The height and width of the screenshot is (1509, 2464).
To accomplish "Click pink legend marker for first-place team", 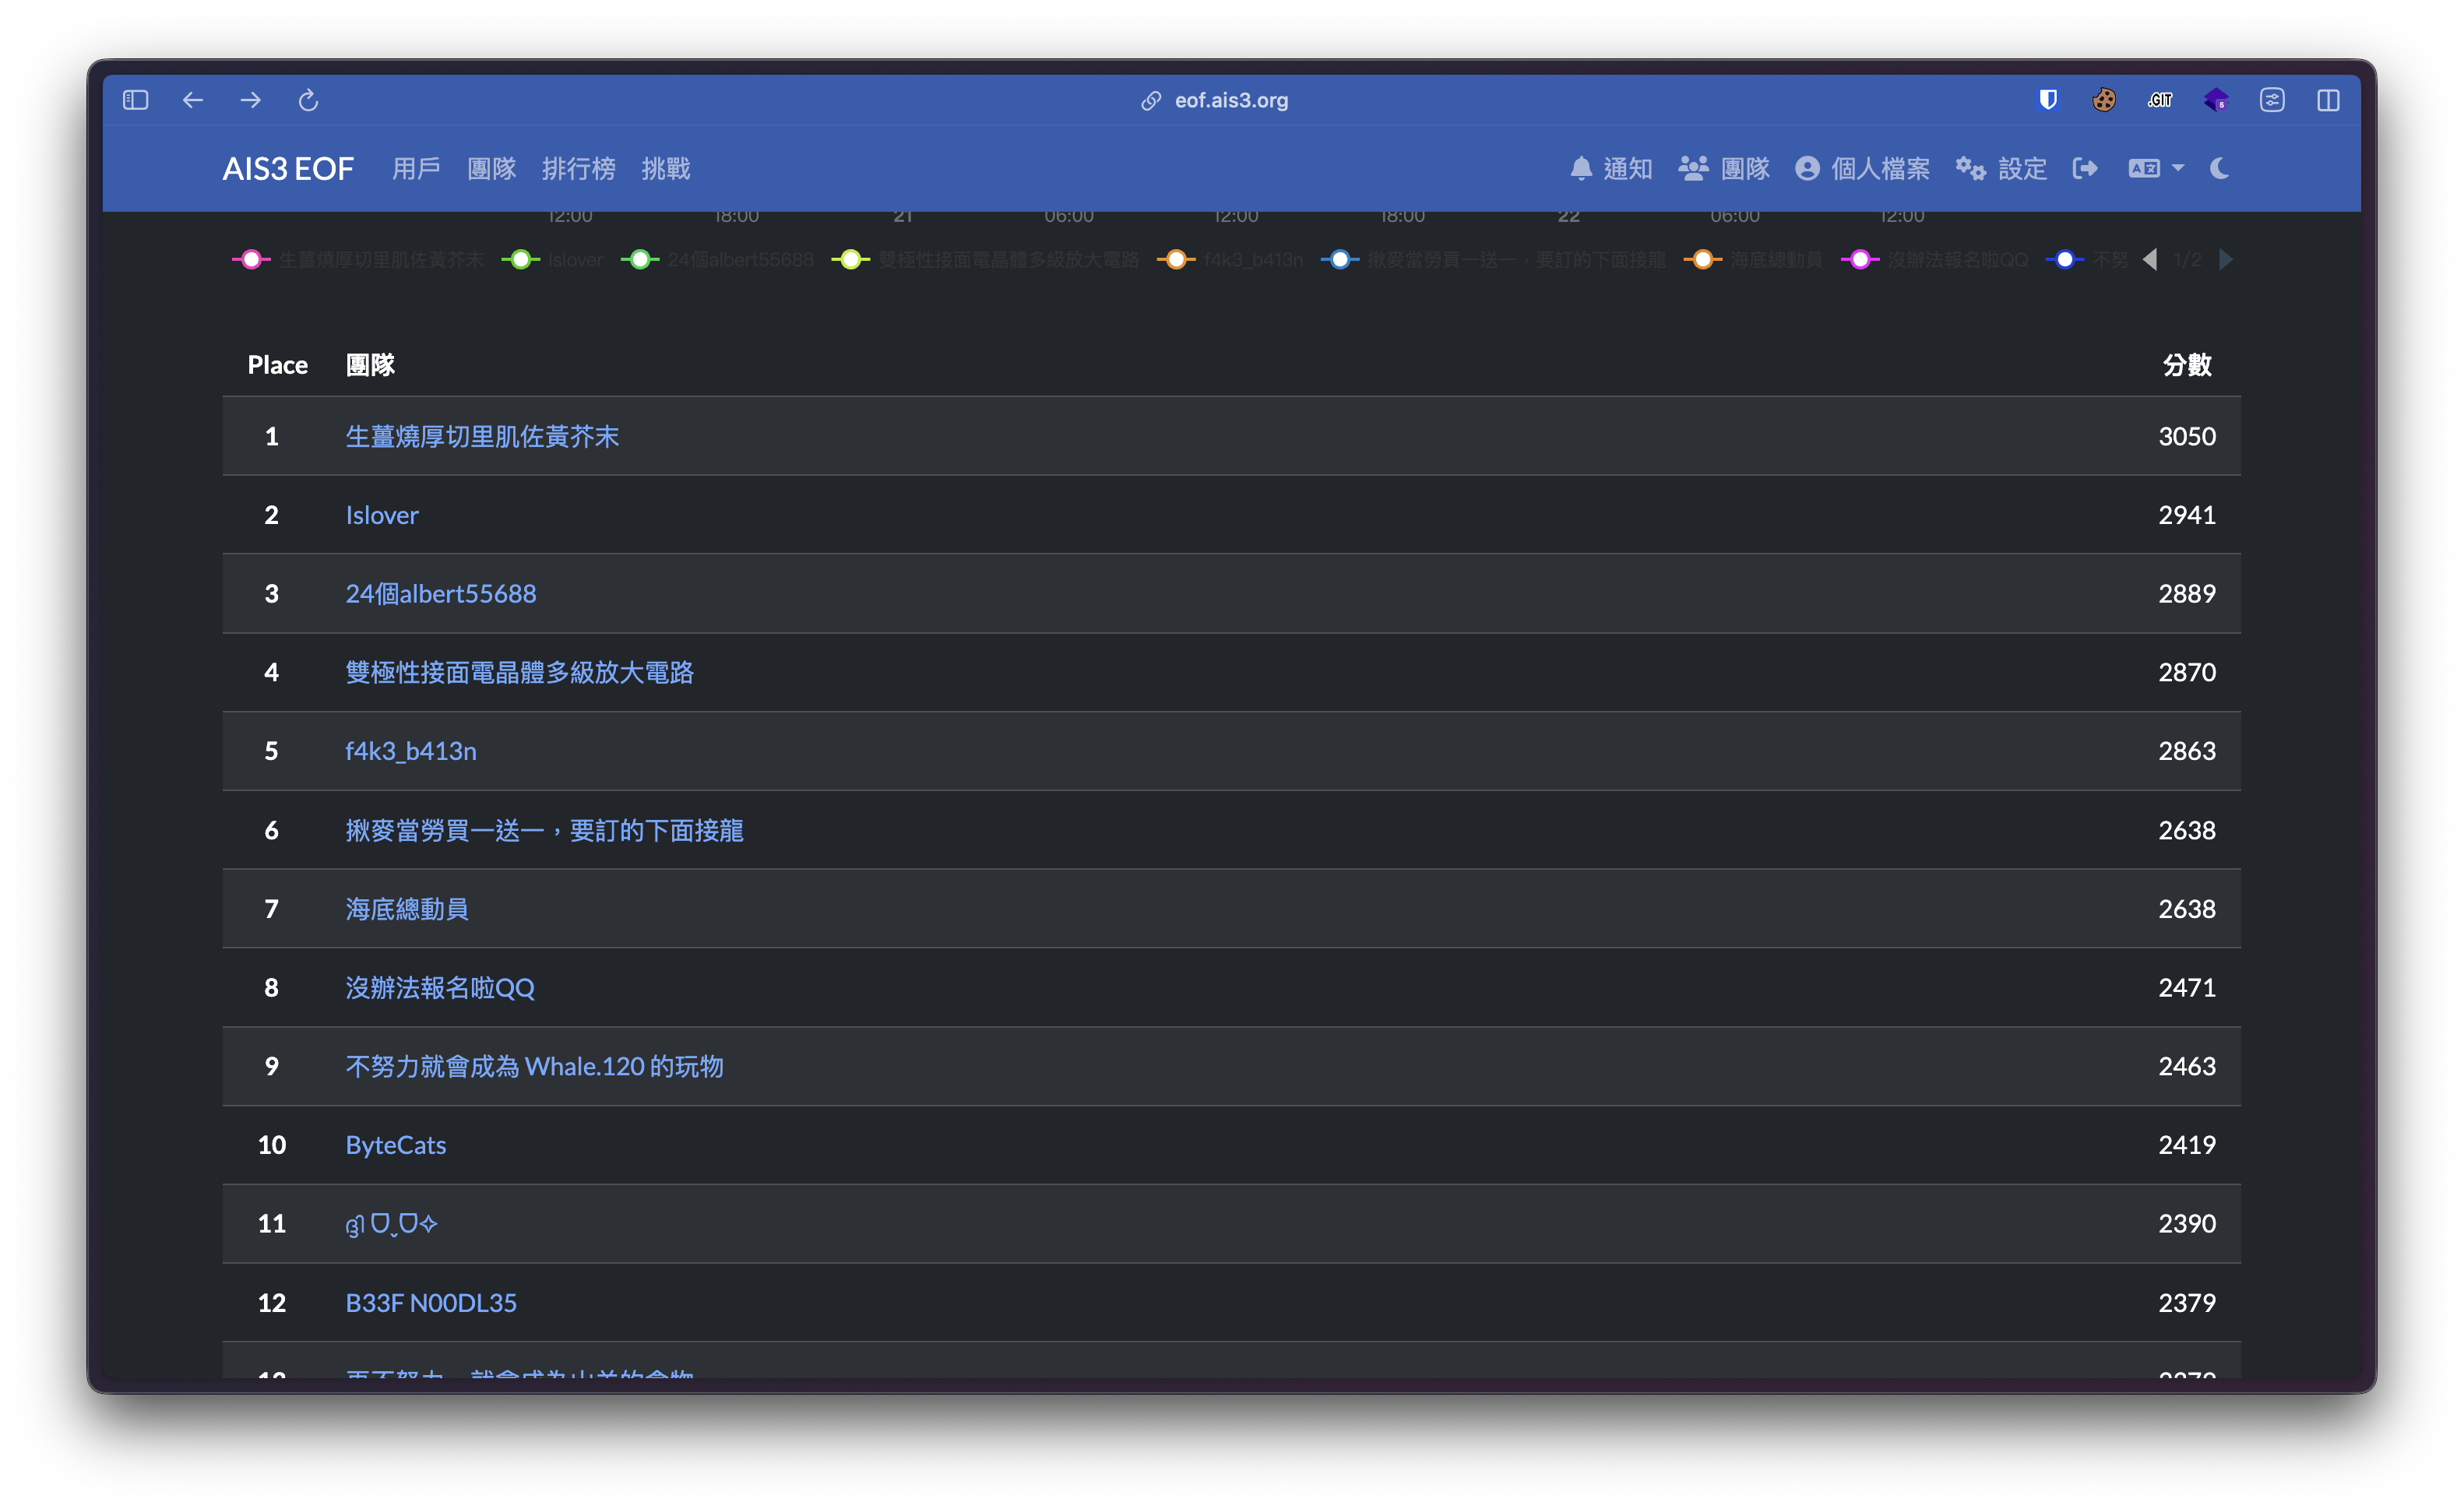I will (252, 260).
